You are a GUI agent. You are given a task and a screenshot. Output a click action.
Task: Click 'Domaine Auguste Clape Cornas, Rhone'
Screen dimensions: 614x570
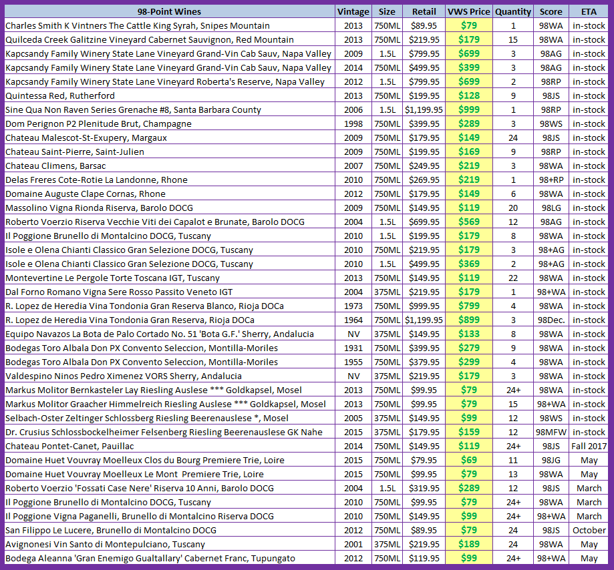(86, 194)
